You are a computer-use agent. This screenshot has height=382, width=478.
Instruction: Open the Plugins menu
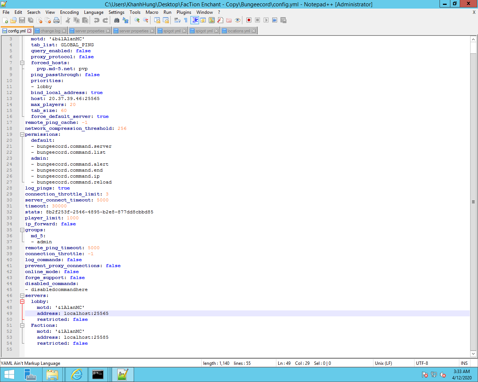pyautogui.click(x=184, y=12)
